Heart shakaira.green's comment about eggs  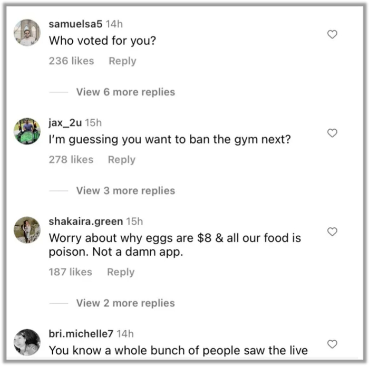(x=332, y=232)
